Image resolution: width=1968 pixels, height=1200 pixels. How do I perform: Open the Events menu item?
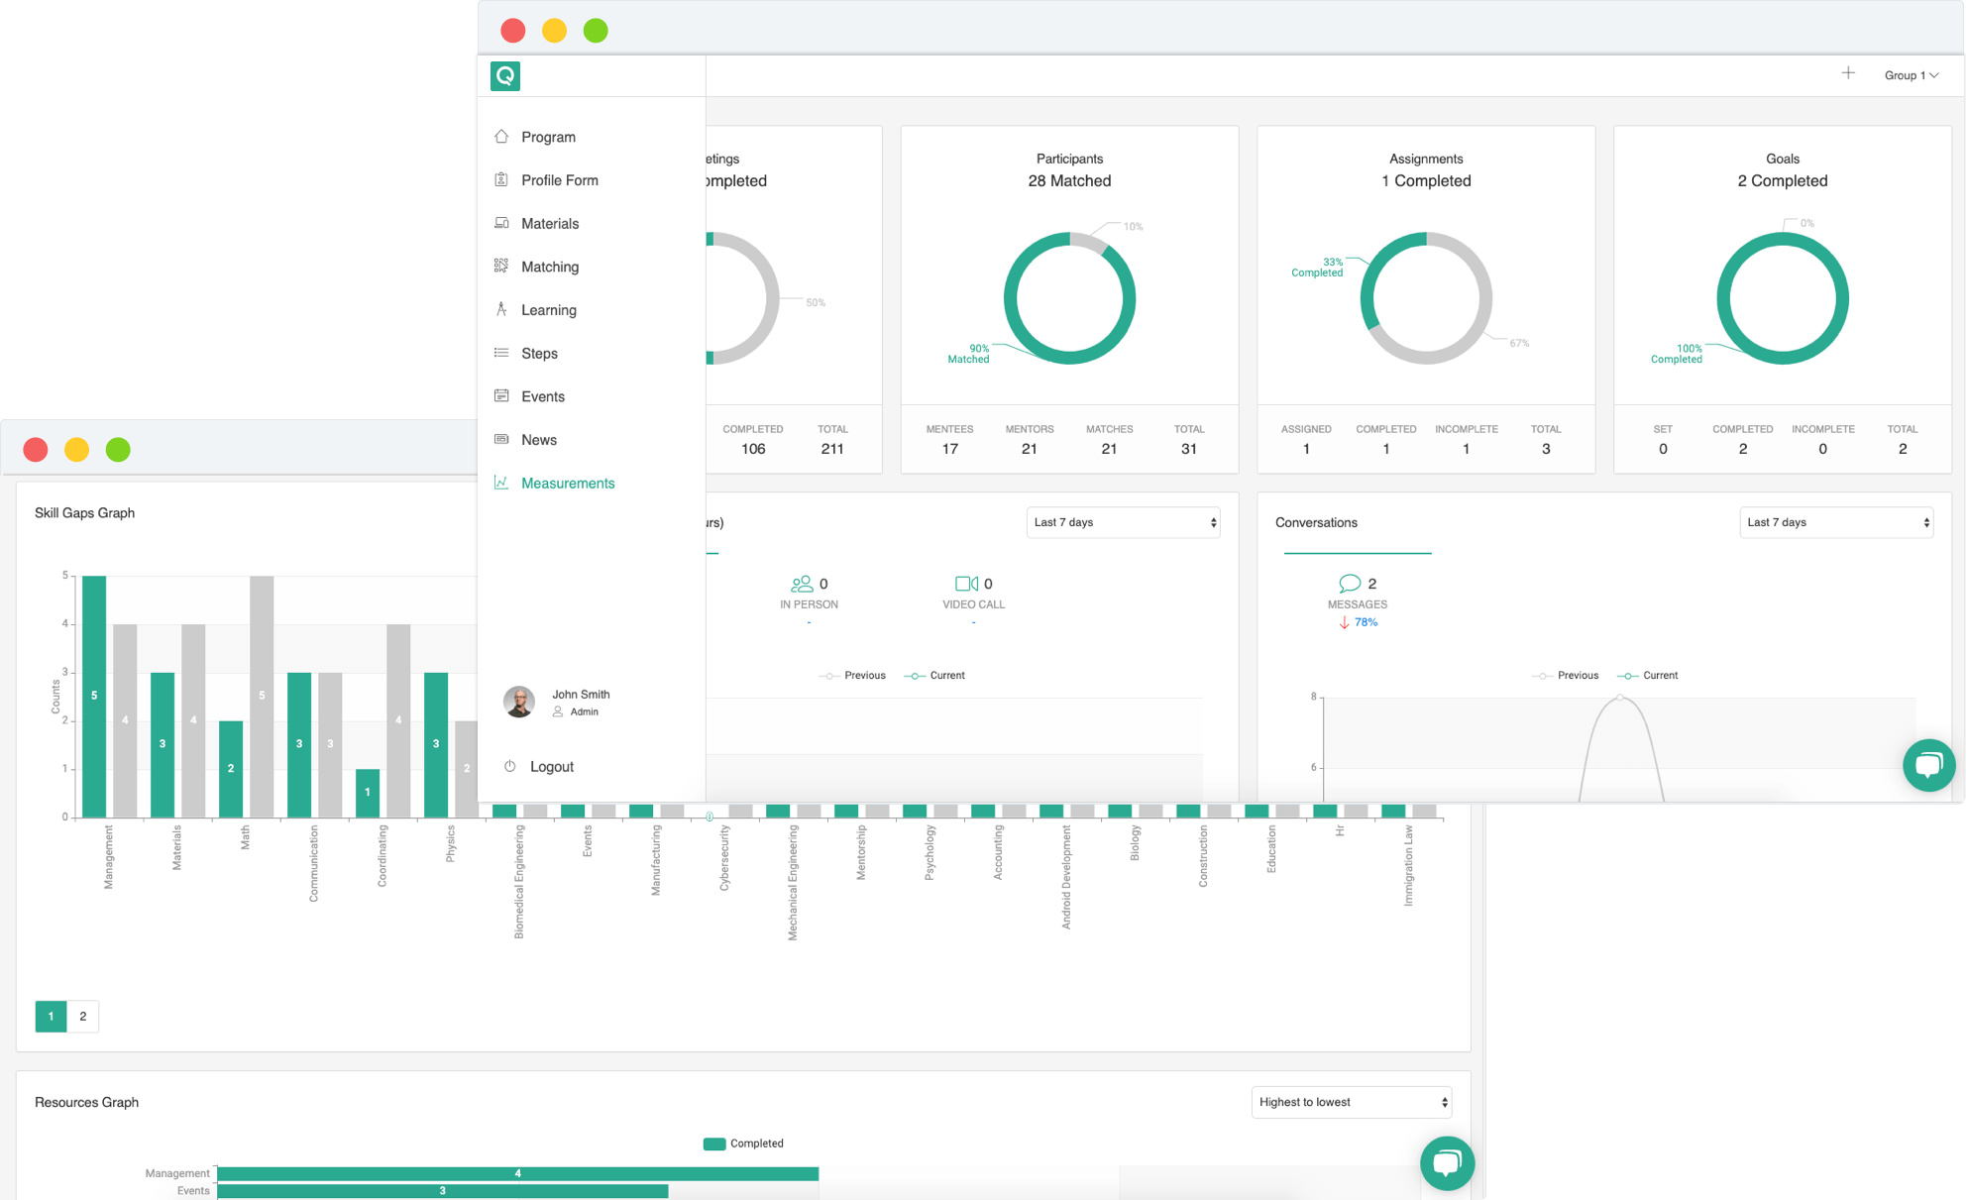click(543, 396)
